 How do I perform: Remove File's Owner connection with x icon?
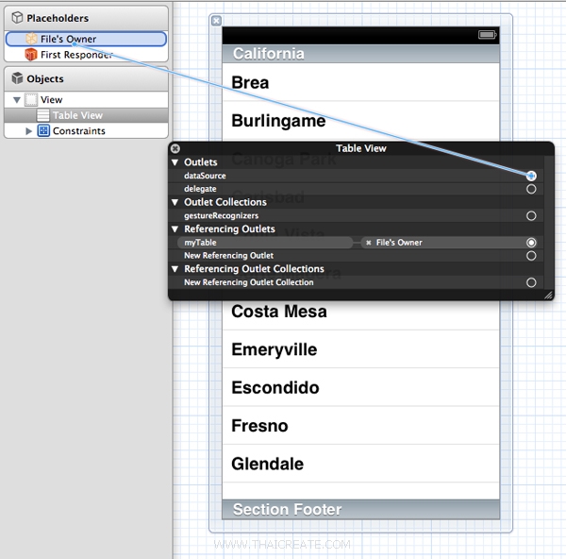click(369, 243)
